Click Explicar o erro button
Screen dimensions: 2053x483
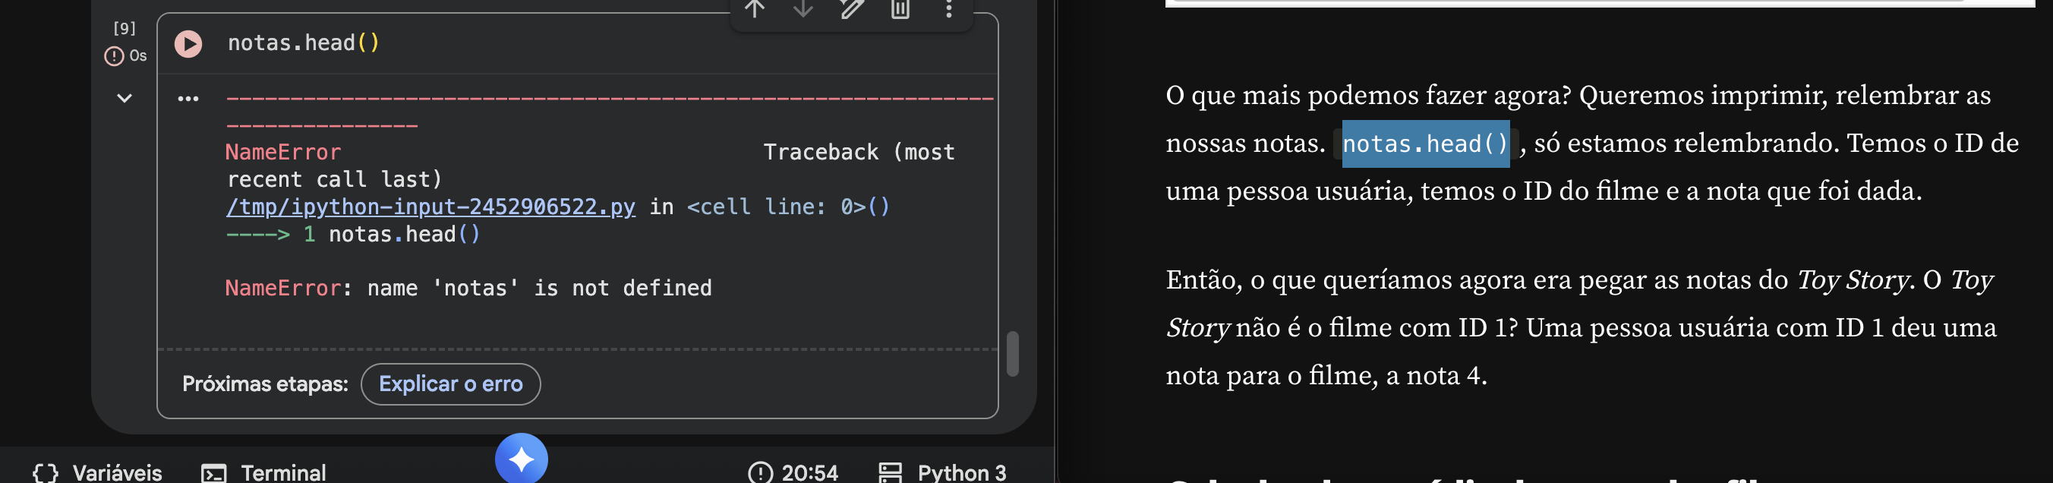point(450,384)
